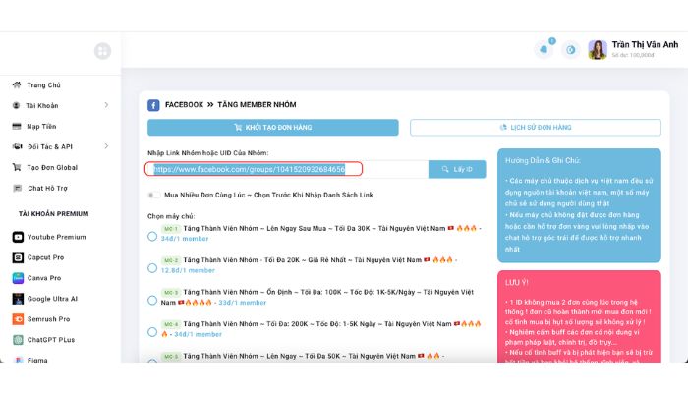
Task: Click the Tài Khoản user icon
Action: click(x=17, y=105)
